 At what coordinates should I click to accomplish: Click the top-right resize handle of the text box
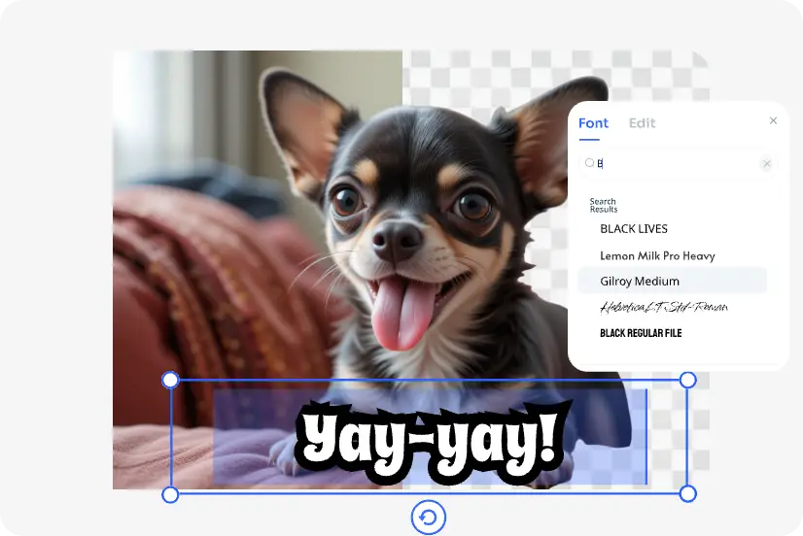pos(687,380)
